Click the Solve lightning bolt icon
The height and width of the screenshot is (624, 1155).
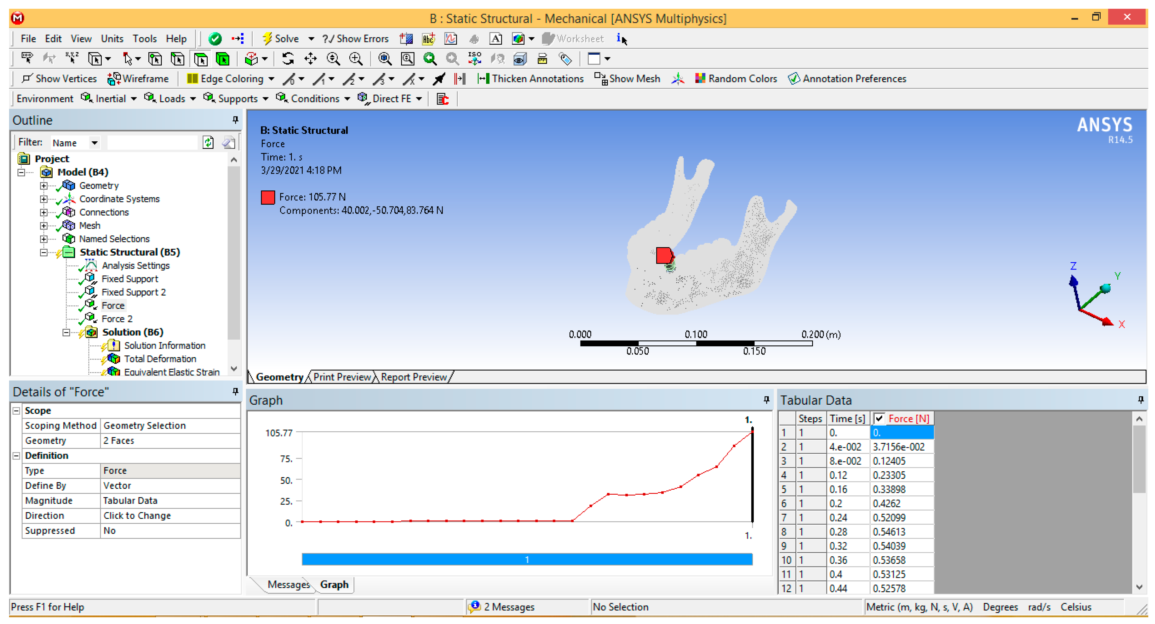(267, 39)
